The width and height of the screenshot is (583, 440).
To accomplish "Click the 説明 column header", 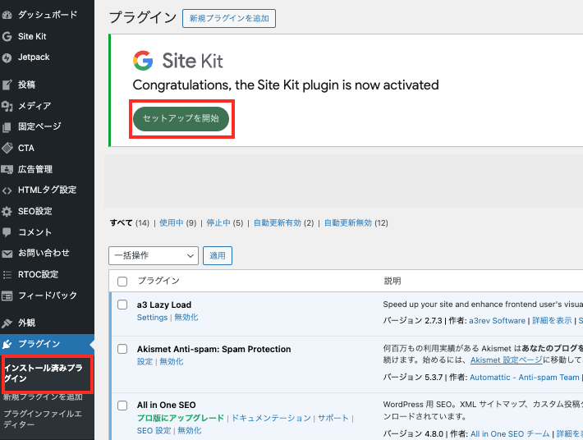I will pyautogui.click(x=392, y=281).
